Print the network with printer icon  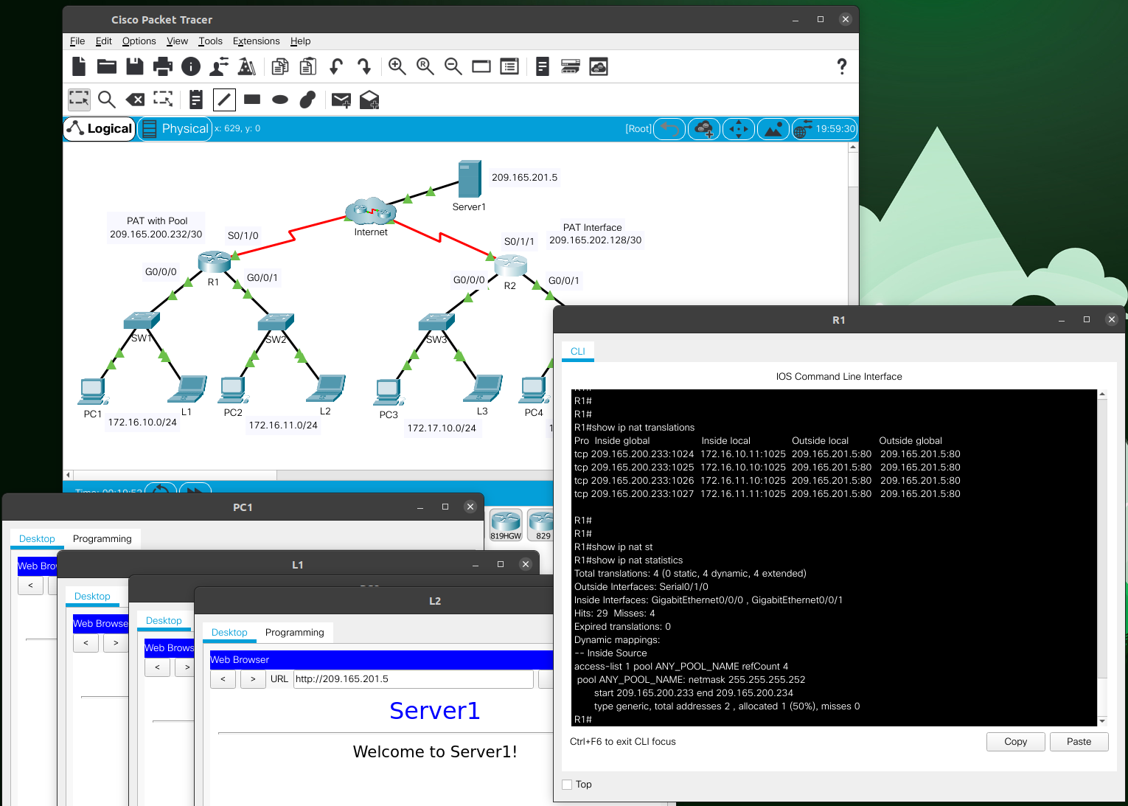click(163, 67)
